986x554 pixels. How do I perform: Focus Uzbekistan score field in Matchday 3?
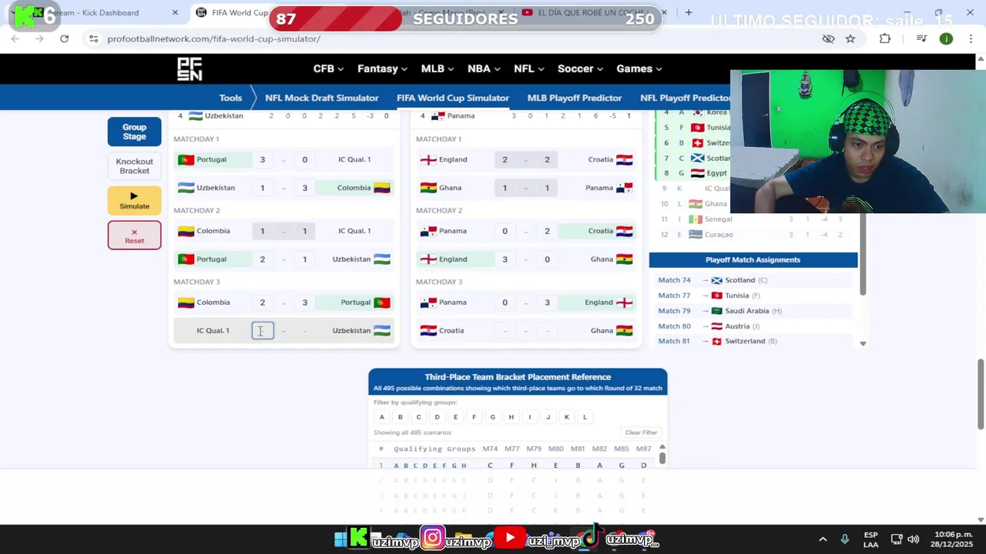click(x=304, y=331)
